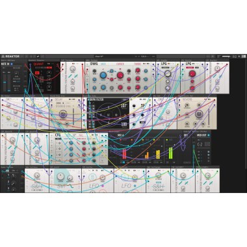The width and height of the screenshot is (247, 247).
Task: Toggle the cable-connect edit icon in the toolbar
Action: point(38,57)
